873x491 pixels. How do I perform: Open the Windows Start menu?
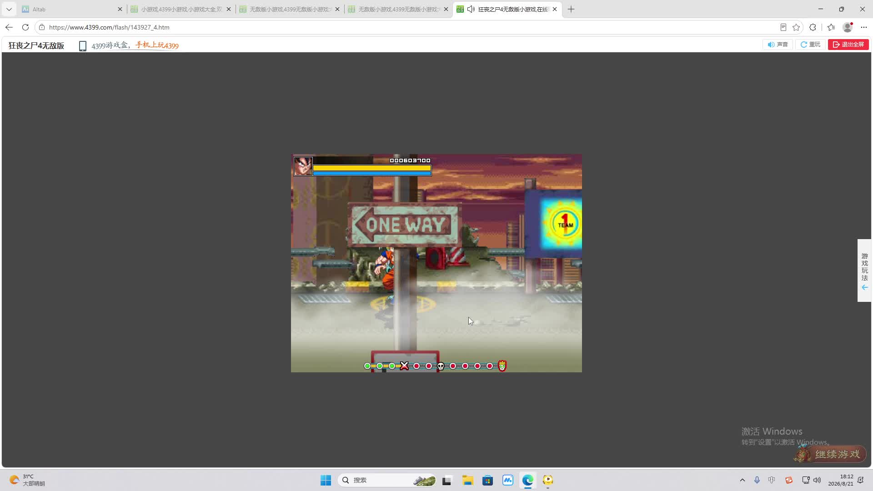(326, 480)
